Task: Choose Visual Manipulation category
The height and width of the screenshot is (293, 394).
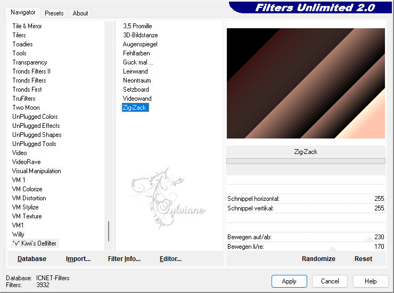Action: [x=36, y=171]
